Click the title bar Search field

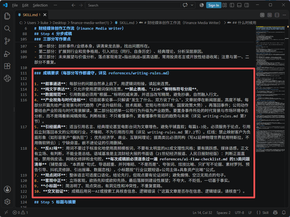pyautogui.click(x=133, y=5)
